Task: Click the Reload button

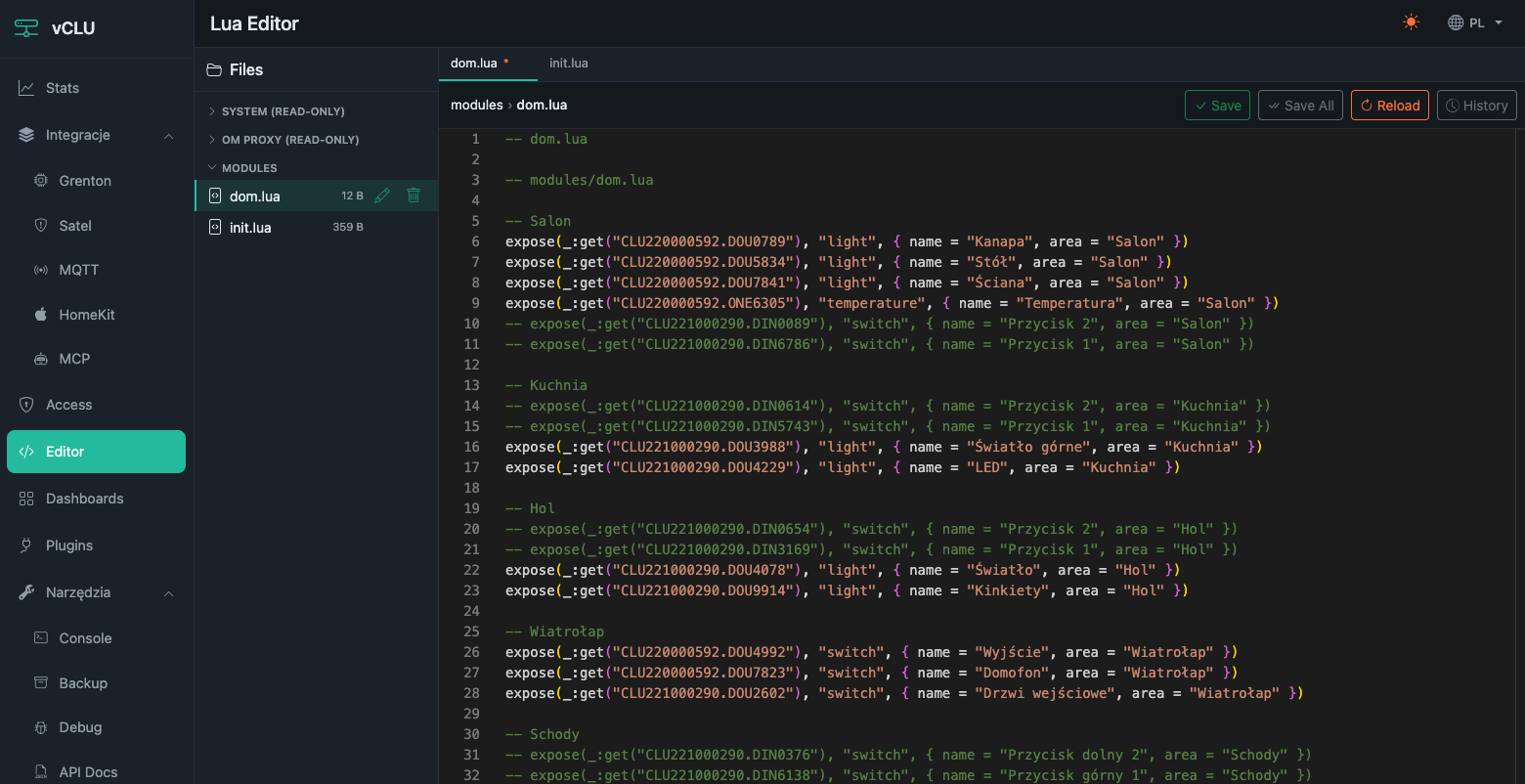Action: click(x=1390, y=106)
